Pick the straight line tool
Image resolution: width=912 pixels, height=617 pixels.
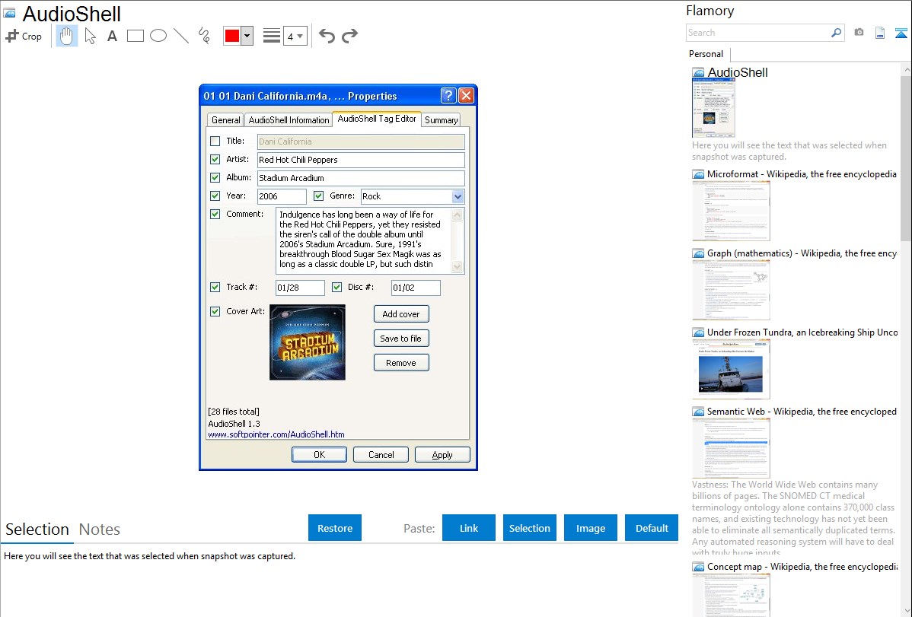point(181,36)
